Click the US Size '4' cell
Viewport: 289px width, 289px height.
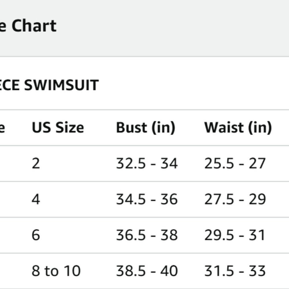(x=36, y=199)
